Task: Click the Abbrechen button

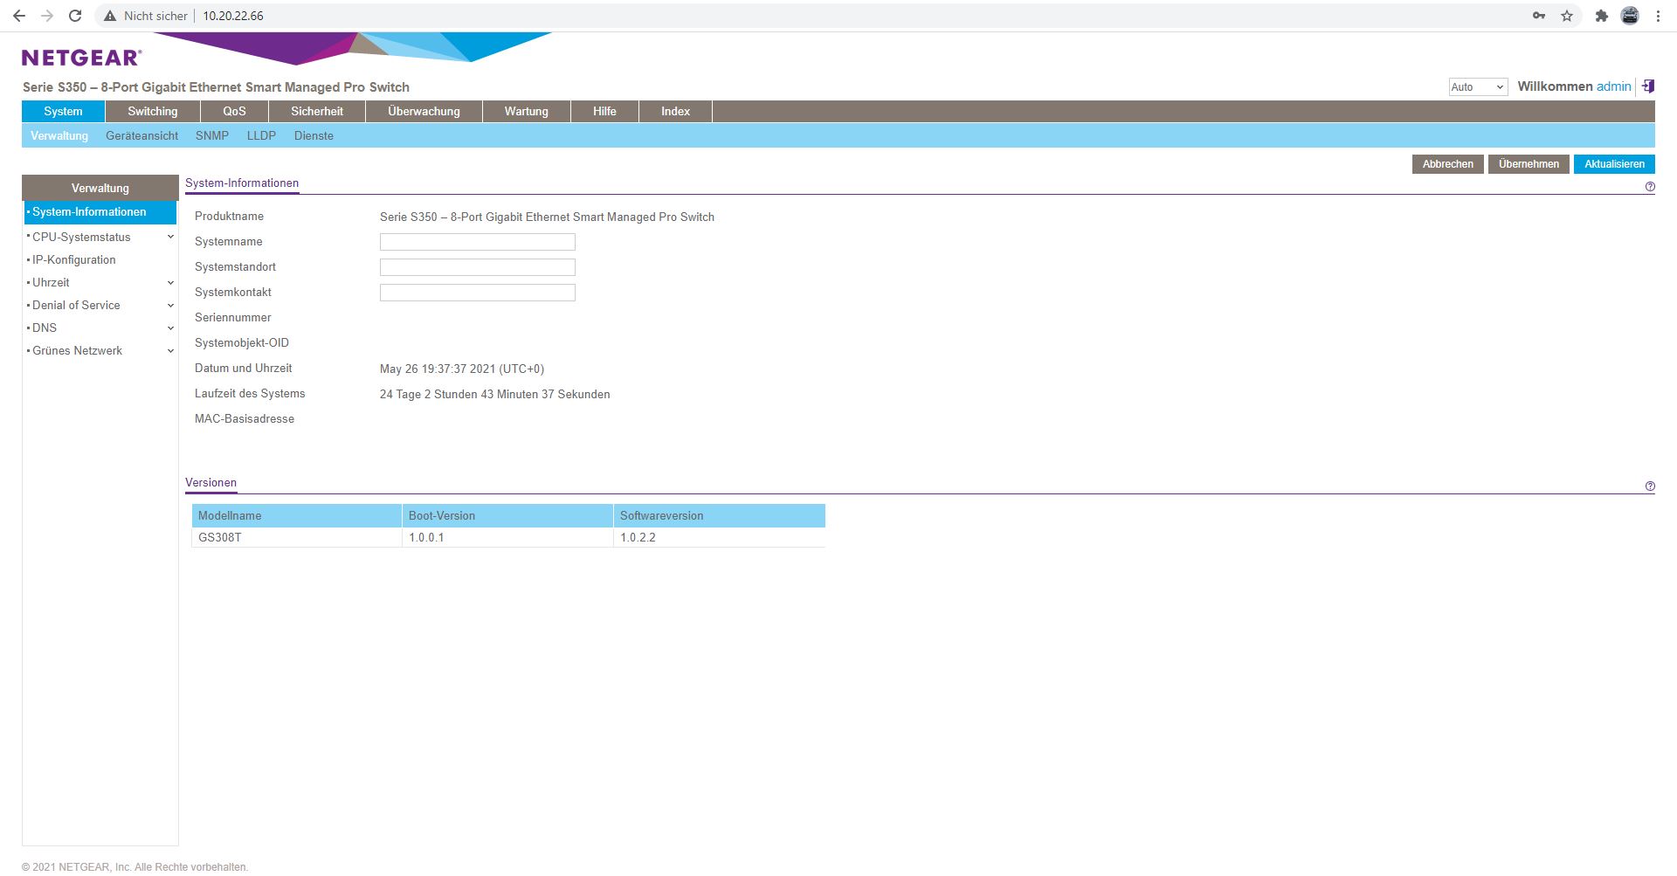Action: pos(1447,164)
